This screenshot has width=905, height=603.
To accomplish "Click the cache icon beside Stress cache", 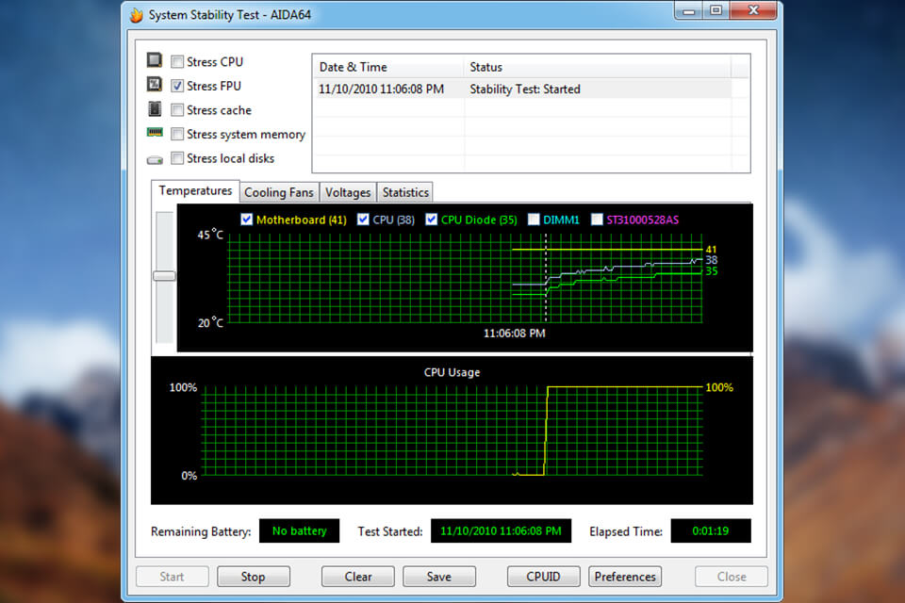I will [155, 109].
